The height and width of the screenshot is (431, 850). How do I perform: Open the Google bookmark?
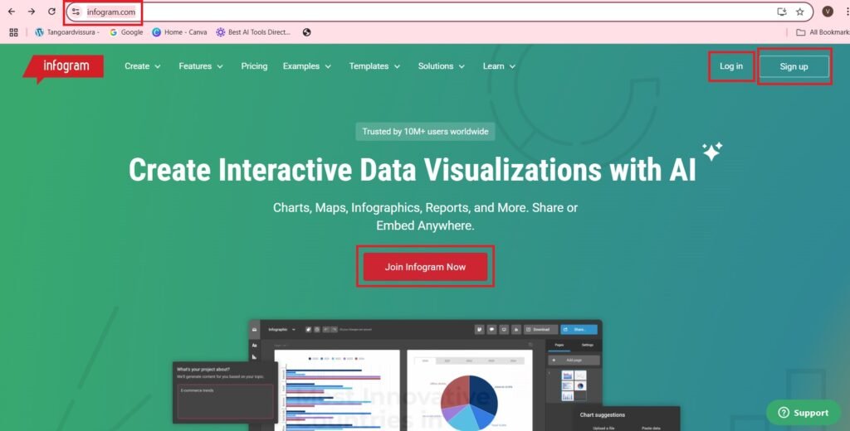click(x=126, y=32)
